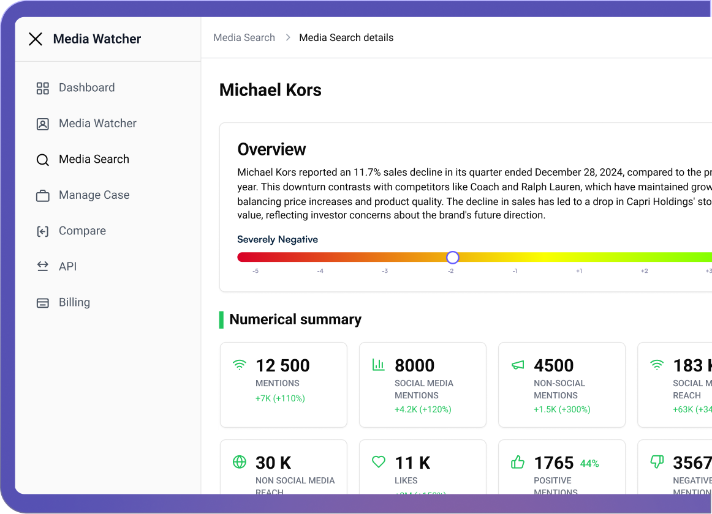Click the 12 500 mentions value
This screenshot has width=712, height=514.
282,365
